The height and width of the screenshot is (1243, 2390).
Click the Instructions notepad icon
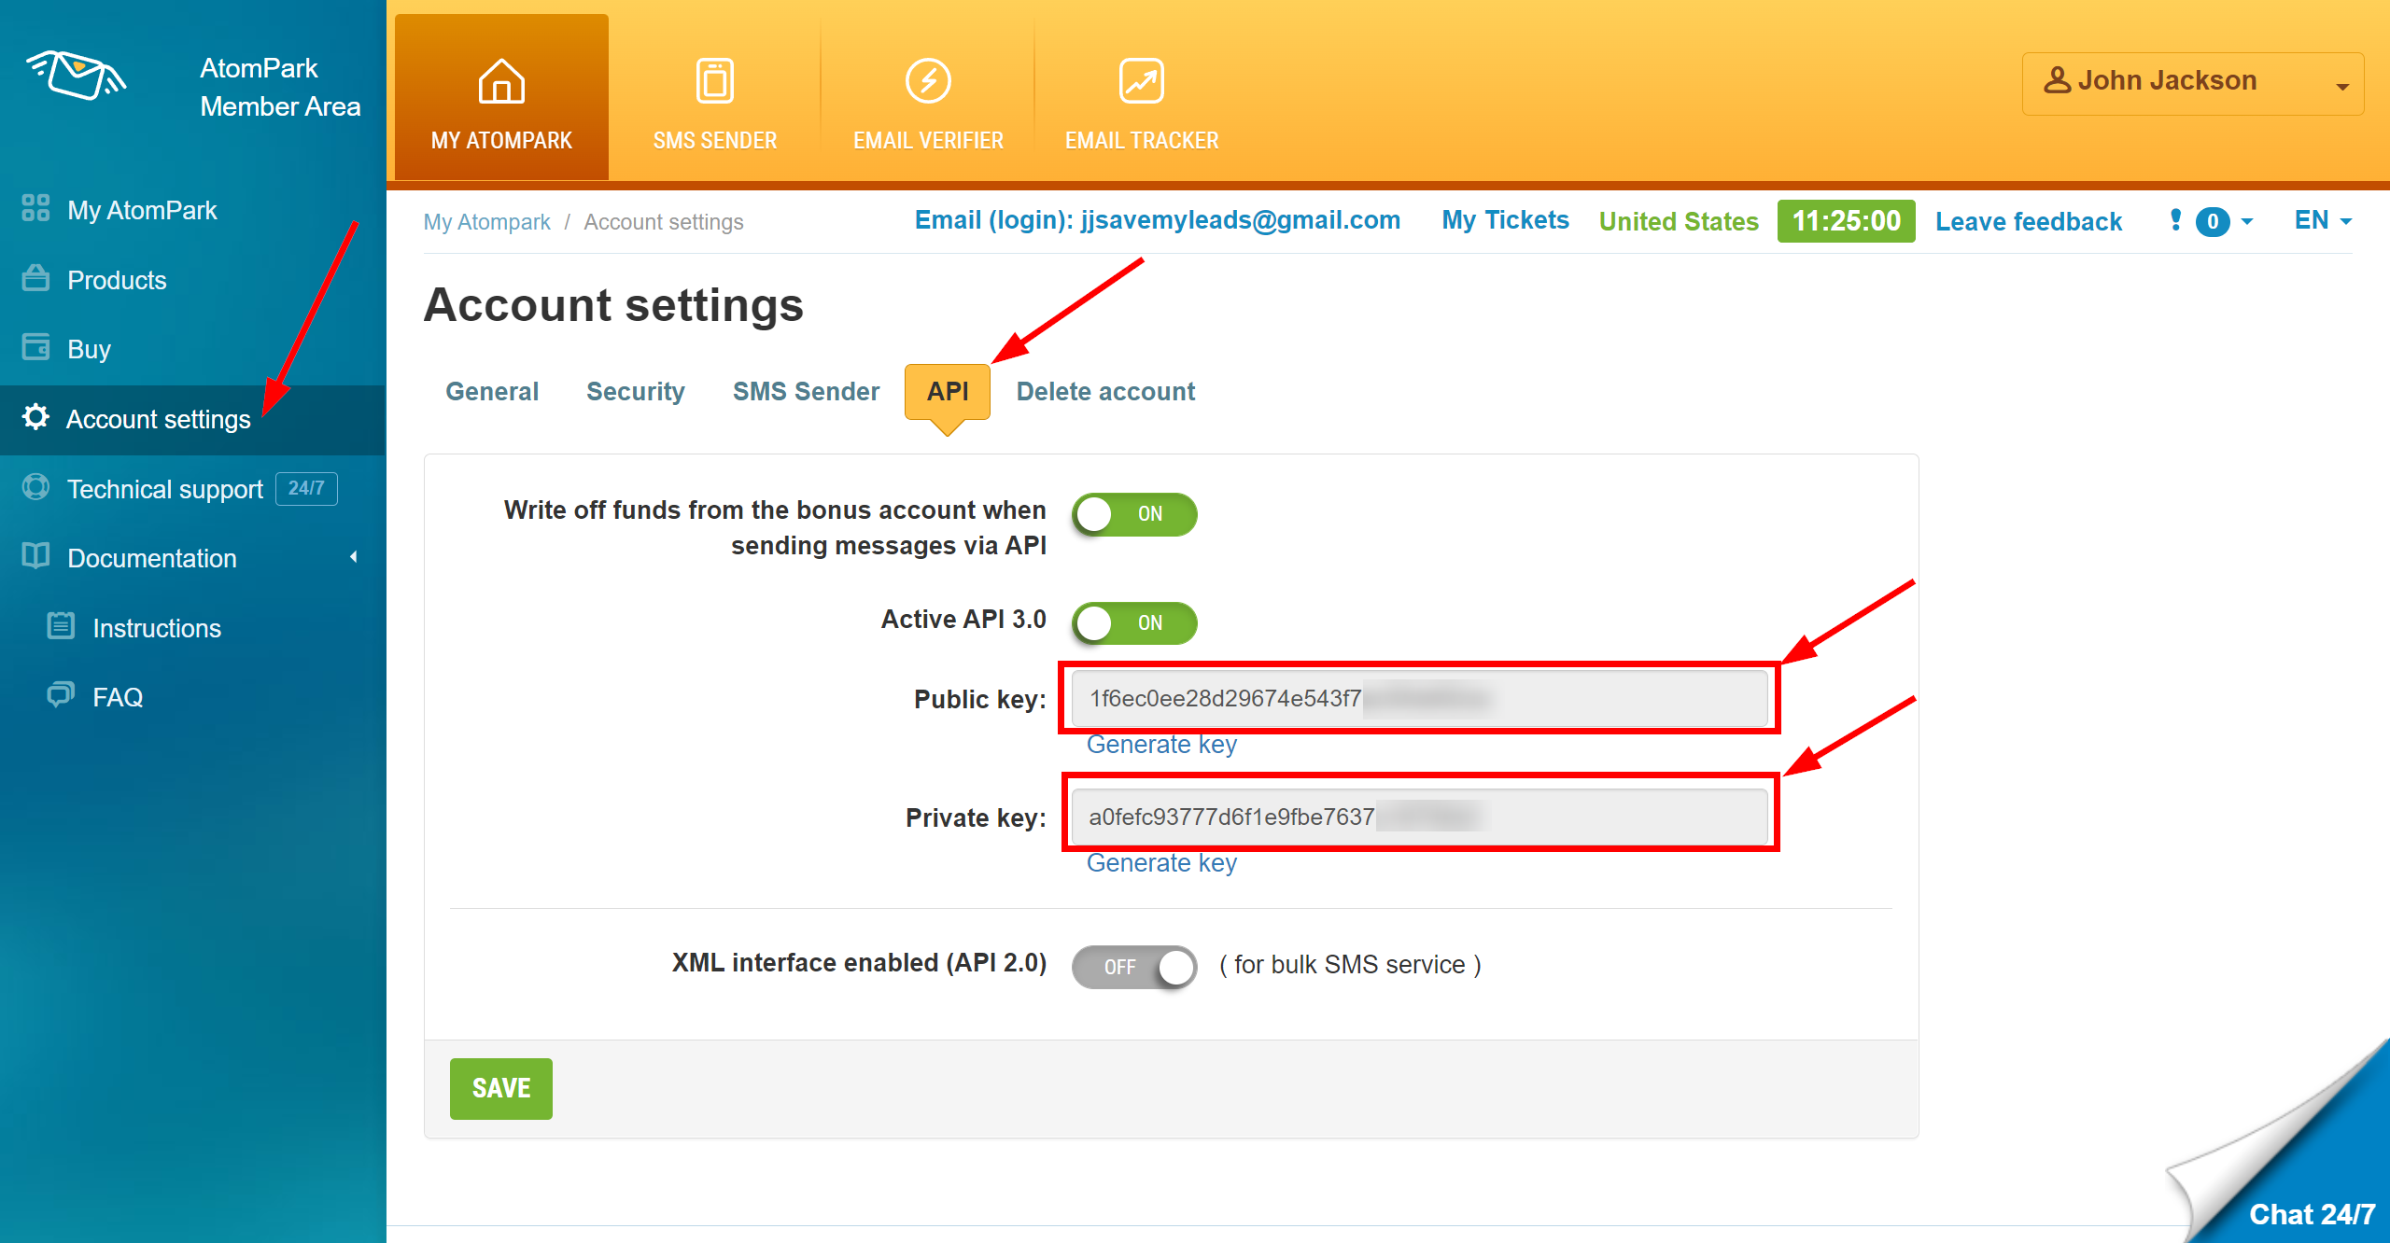tap(61, 625)
